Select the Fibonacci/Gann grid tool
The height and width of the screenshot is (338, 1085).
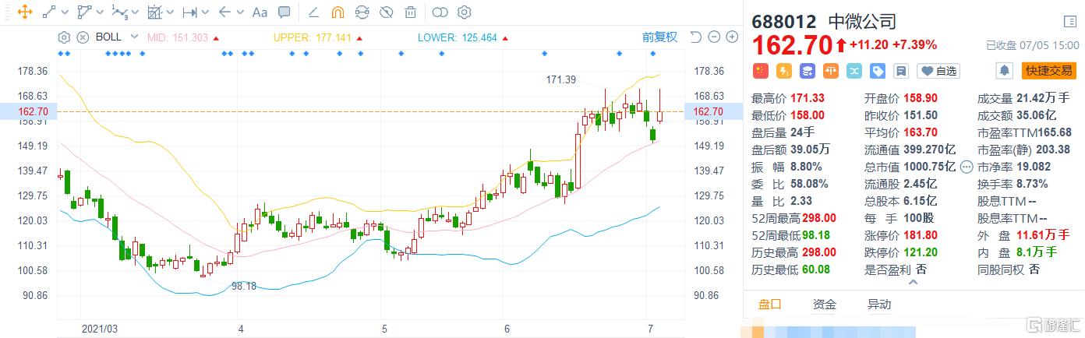coord(154,12)
